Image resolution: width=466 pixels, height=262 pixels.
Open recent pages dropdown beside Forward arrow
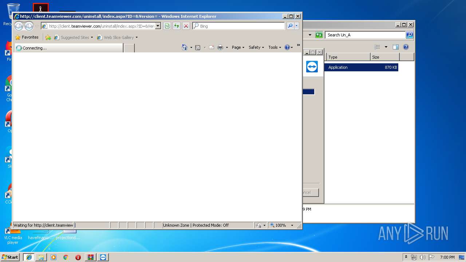pos(37,26)
